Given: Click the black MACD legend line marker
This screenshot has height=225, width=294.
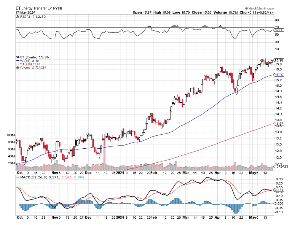Looking at the screenshot, I should point(18,177).
